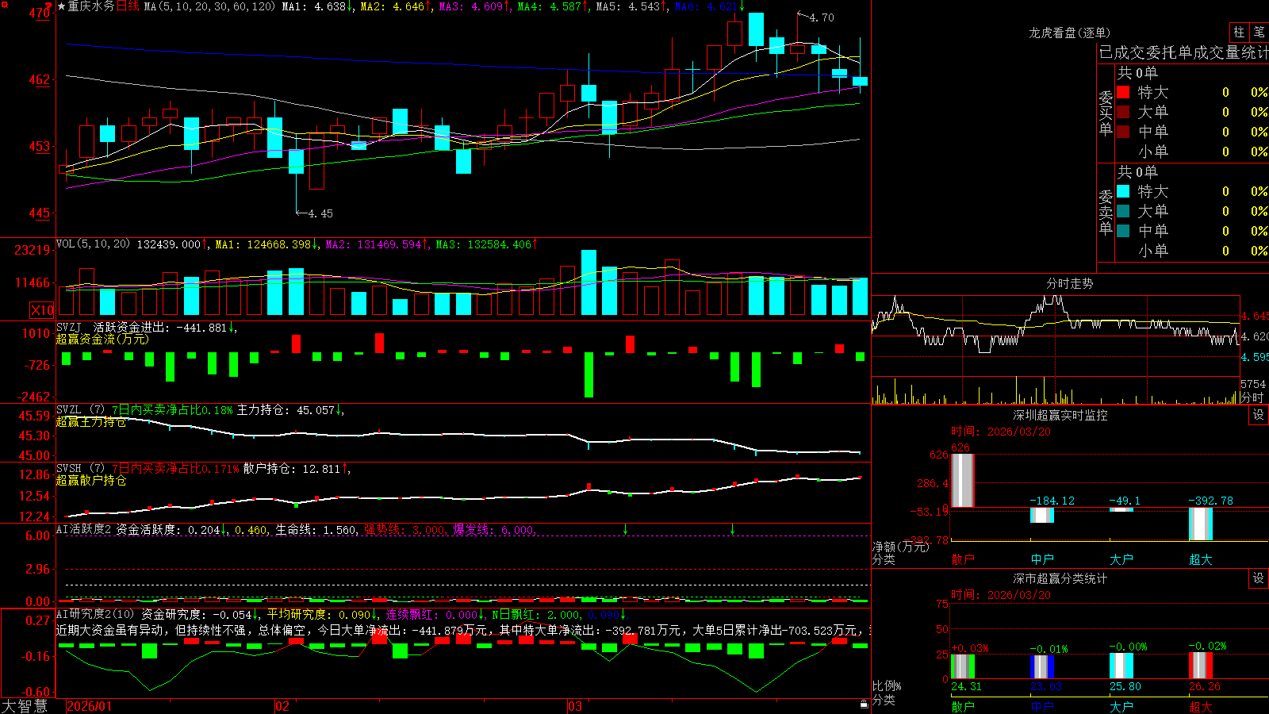Click the 深圳超赢实时监控 panel title

click(x=1060, y=415)
